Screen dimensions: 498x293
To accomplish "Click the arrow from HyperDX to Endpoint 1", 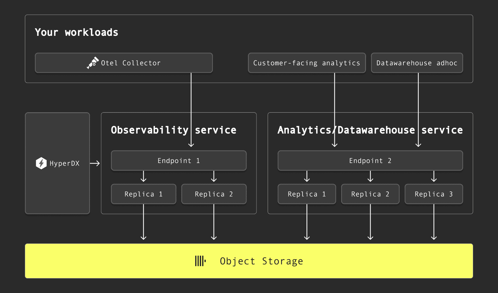I will pyautogui.click(x=95, y=163).
